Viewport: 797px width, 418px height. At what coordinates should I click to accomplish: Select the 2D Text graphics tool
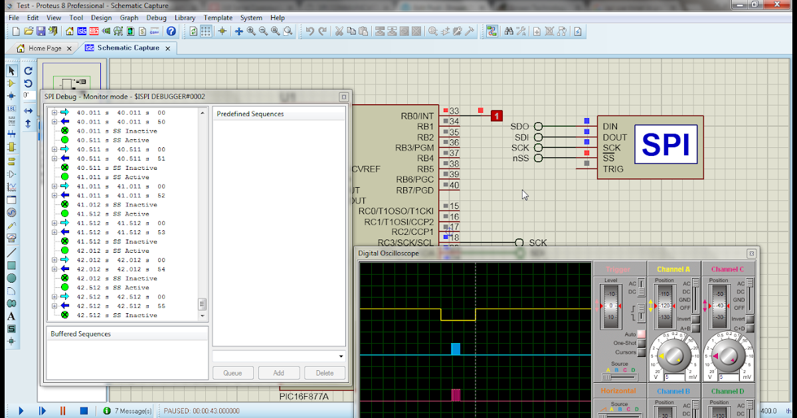[x=10, y=316]
